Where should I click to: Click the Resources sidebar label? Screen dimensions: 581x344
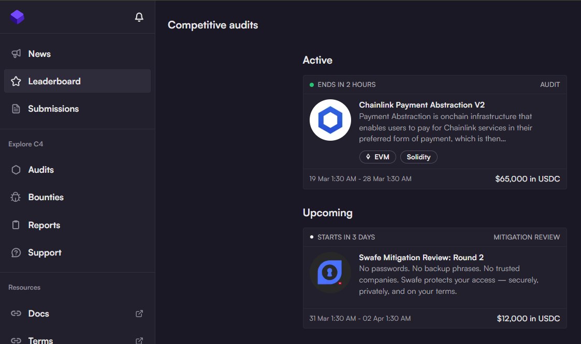[24, 287]
